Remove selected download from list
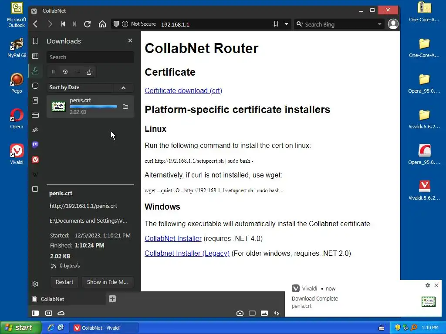This screenshot has width=446, height=334. pyautogui.click(x=78, y=72)
